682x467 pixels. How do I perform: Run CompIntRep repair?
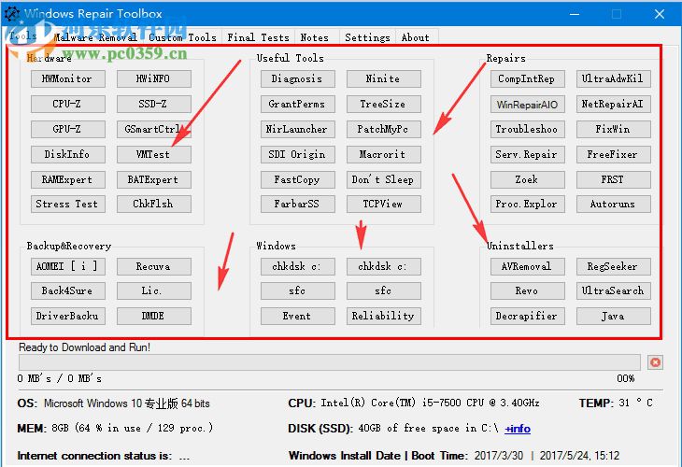(527, 78)
